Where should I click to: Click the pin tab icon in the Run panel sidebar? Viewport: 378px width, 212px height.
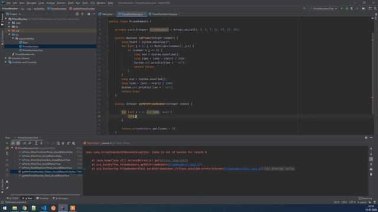coord(7,188)
